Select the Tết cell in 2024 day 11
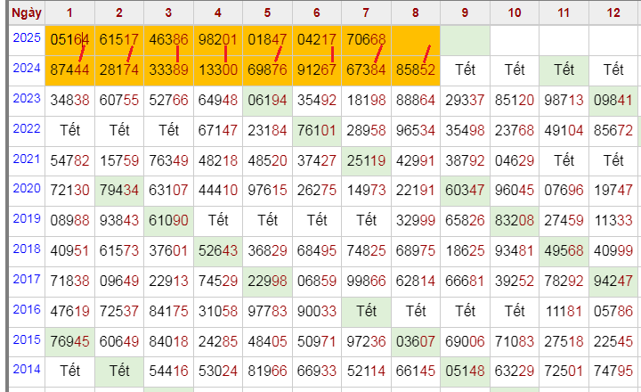This screenshot has height=392, width=641. pos(563,70)
